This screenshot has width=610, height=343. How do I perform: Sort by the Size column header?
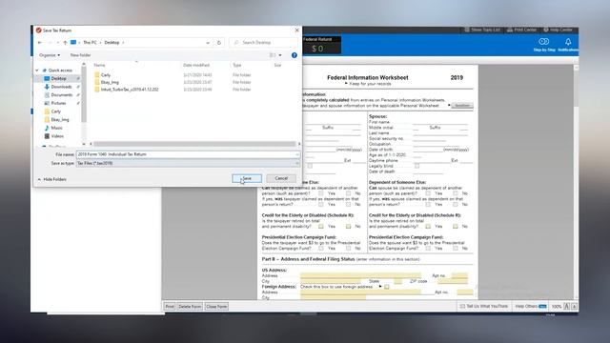click(x=277, y=65)
